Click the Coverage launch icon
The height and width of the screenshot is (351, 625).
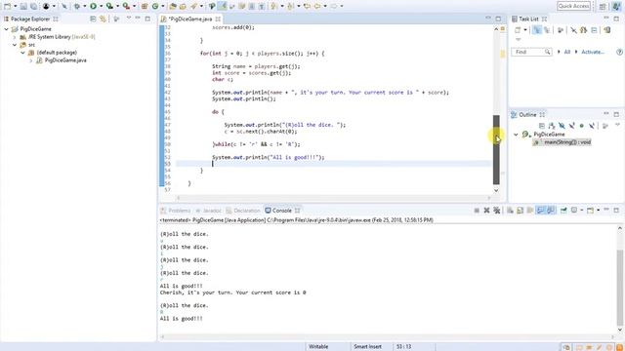(x=109, y=6)
